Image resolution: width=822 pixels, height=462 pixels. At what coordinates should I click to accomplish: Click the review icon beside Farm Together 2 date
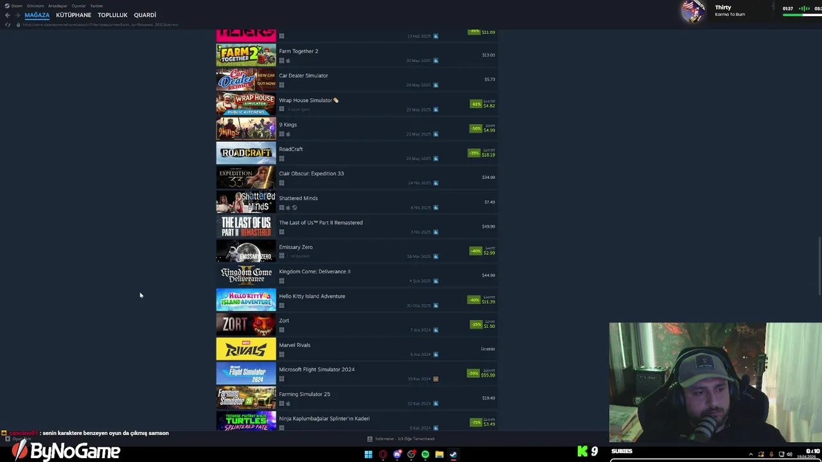435,60
